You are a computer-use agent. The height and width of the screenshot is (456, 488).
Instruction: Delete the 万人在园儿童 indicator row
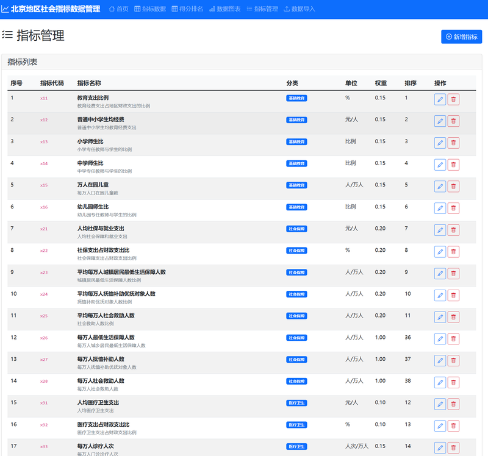click(x=453, y=187)
